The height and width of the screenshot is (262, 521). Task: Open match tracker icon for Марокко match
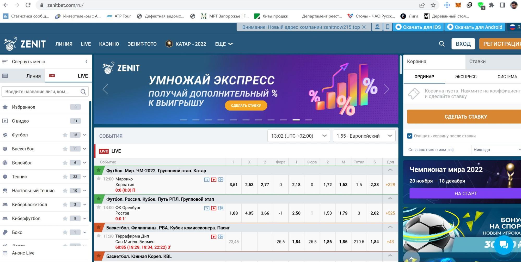tap(221, 179)
